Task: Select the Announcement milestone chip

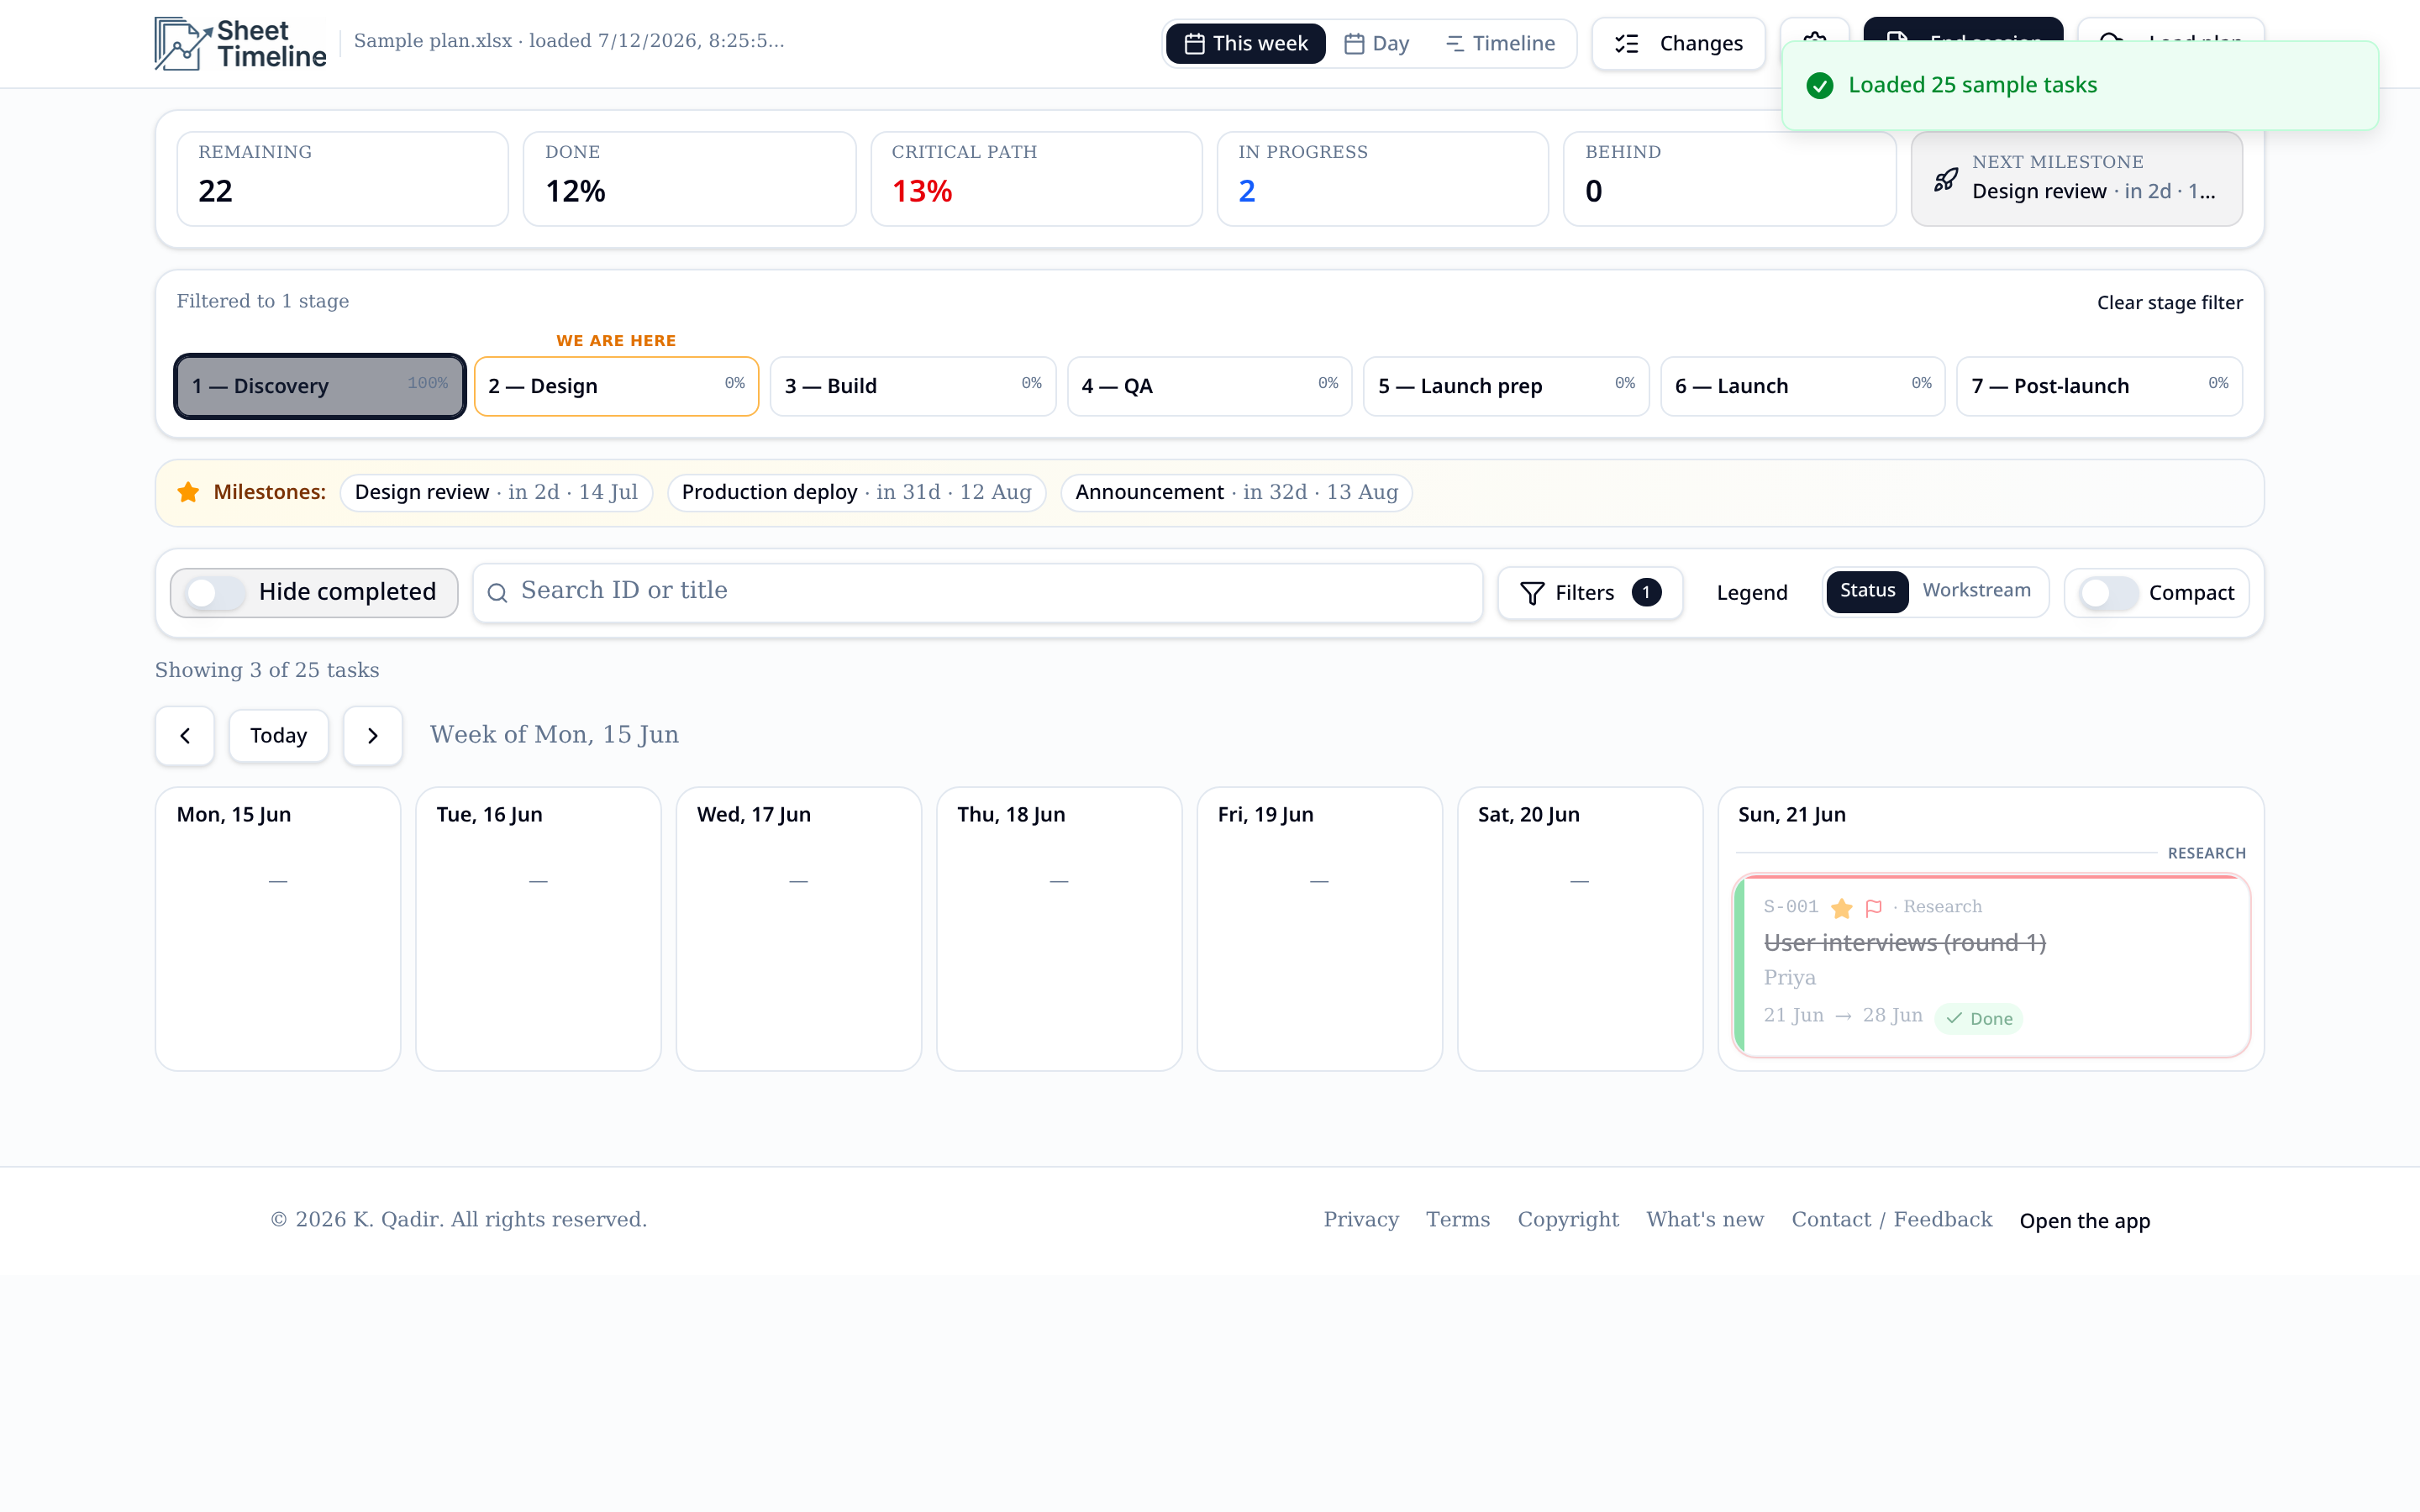Action: 1236,492
